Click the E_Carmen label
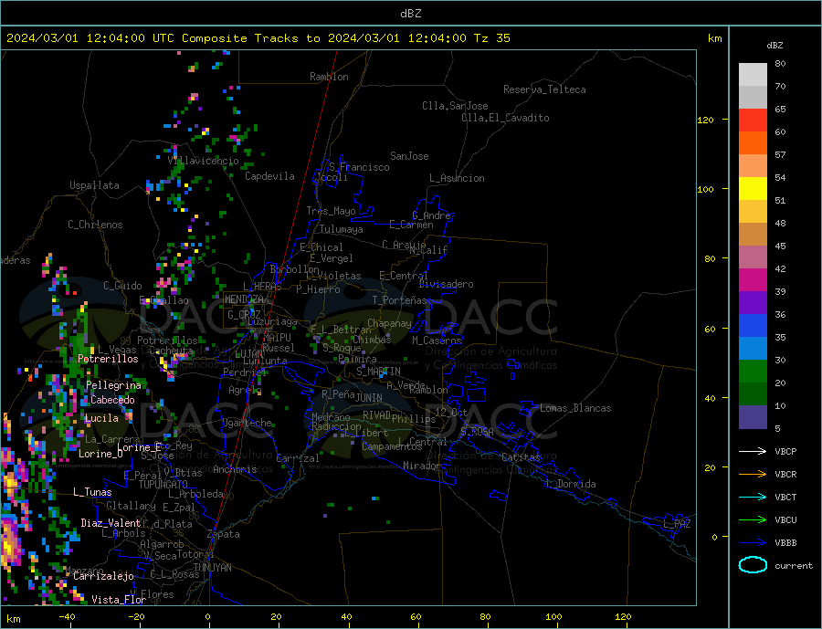822x629 pixels. [x=412, y=225]
